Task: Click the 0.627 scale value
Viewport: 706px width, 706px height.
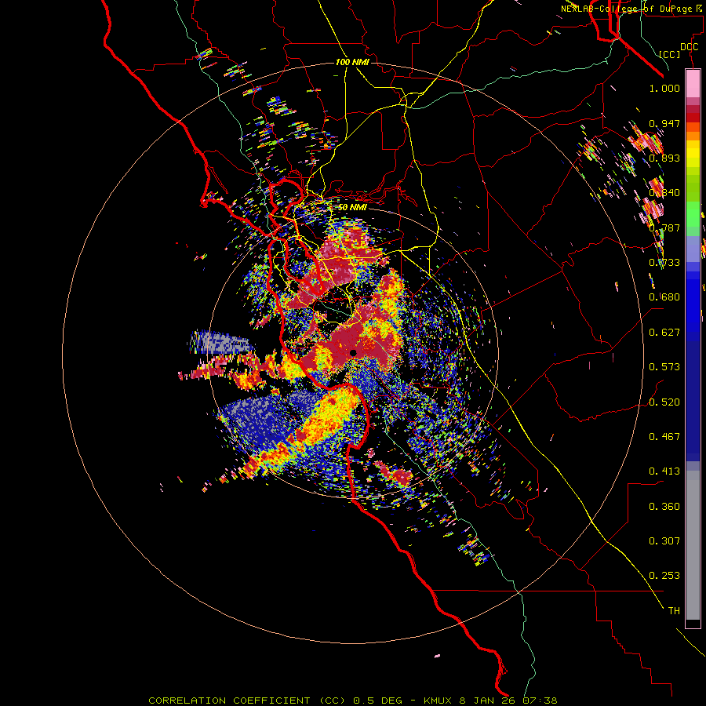Action: [664, 333]
